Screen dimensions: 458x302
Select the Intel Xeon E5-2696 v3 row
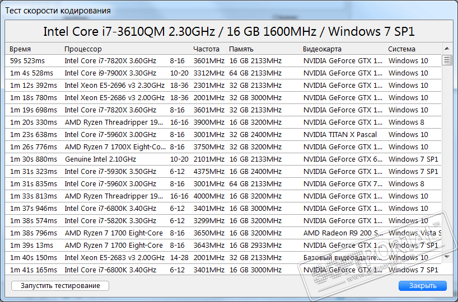click(223, 85)
